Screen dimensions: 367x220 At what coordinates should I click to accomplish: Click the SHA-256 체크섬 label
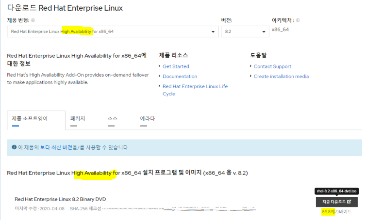[x=86, y=208]
